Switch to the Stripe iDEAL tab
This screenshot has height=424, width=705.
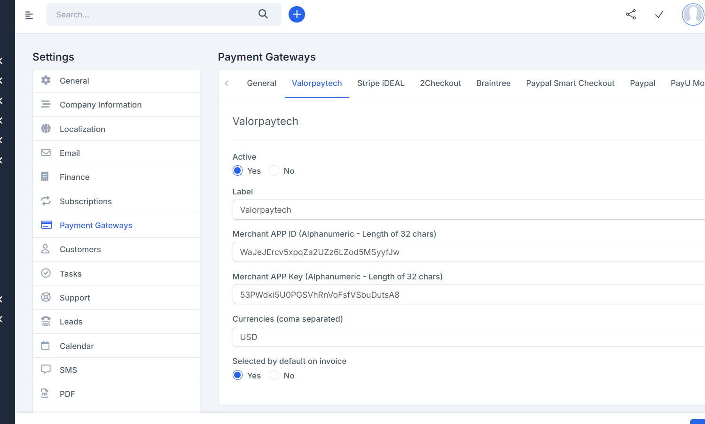[x=381, y=83]
